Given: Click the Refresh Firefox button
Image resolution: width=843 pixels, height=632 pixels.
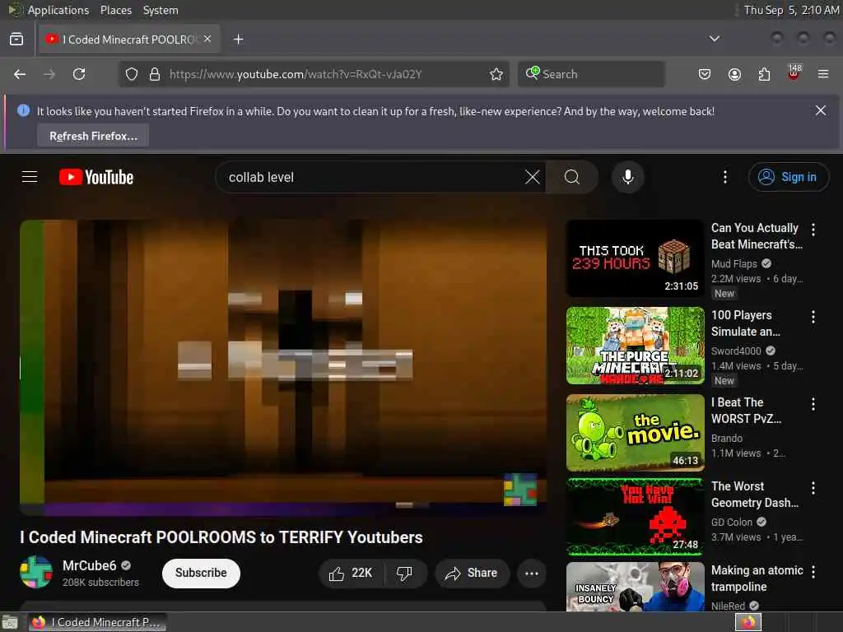Looking at the screenshot, I should (x=93, y=136).
